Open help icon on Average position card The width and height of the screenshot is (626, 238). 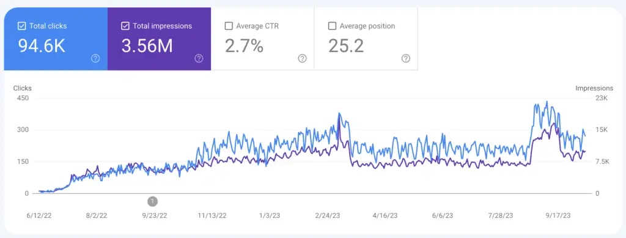(x=406, y=59)
